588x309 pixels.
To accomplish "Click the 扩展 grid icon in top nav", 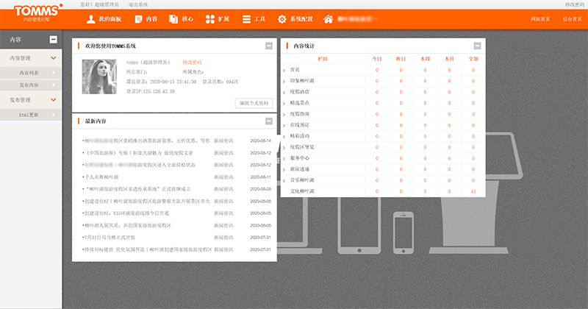I will 210,19.
